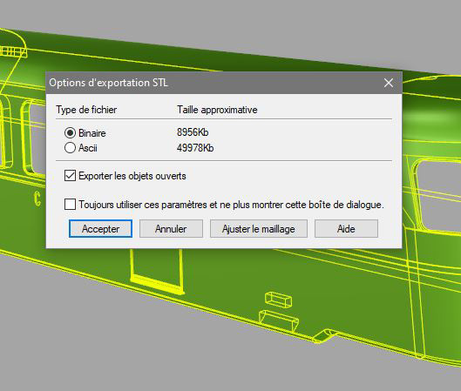Click the Type de fichier column header
Image resolution: width=461 pixels, height=391 pixels.
coord(86,110)
